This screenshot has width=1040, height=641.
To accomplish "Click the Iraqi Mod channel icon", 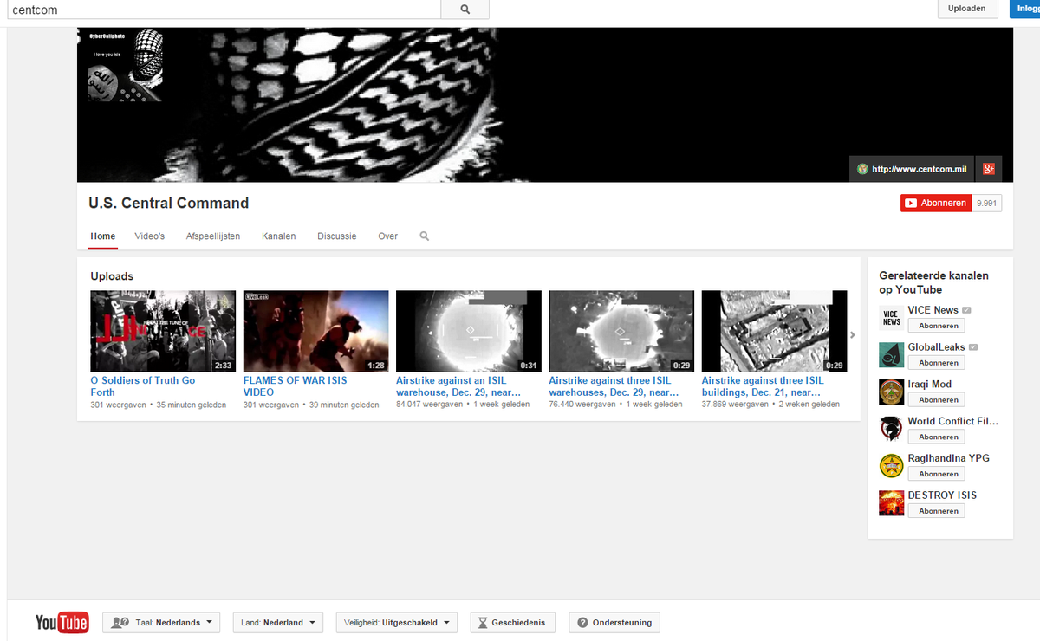I will 891,392.
